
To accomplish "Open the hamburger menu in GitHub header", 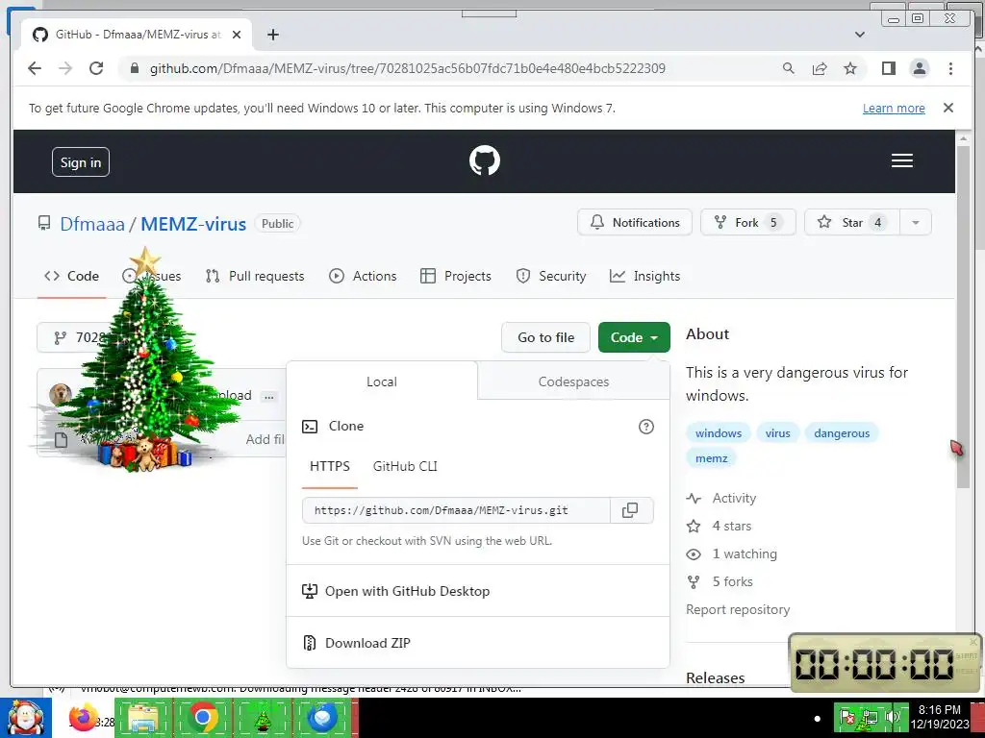I will pyautogui.click(x=901, y=160).
